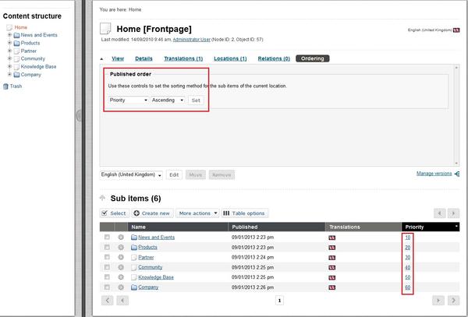Expand the Company tree node
Viewport: 468px width, 317px height.
point(9,74)
